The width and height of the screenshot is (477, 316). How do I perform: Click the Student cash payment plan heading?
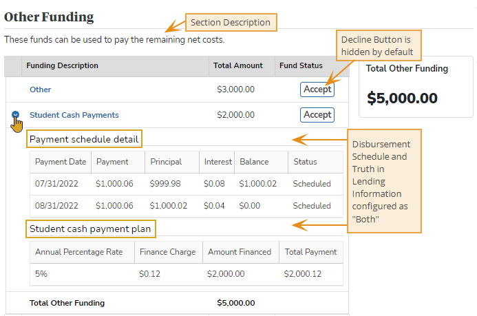[90, 228]
